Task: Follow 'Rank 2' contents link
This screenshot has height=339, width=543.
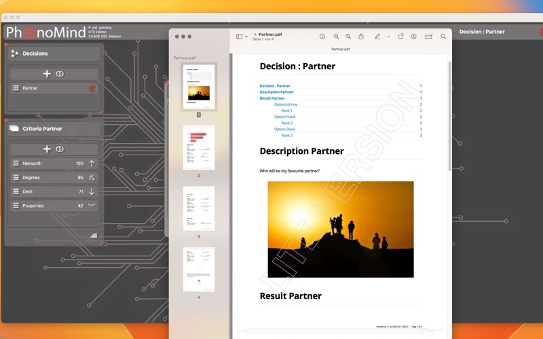Action: pyautogui.click(x=286, y=123)
